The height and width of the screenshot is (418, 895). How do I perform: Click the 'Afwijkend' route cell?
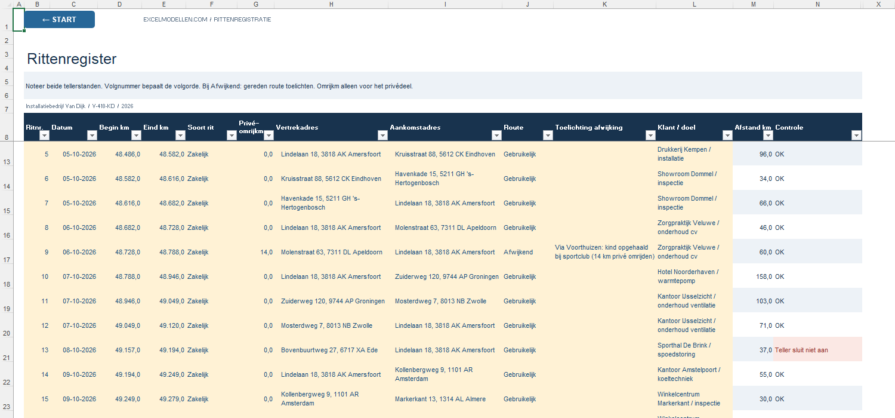528,252
